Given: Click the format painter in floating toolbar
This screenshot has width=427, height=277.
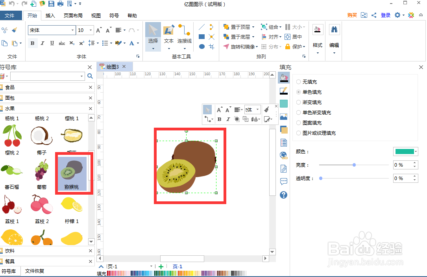Looking at the screenshot, I should (x=266, y=110).
